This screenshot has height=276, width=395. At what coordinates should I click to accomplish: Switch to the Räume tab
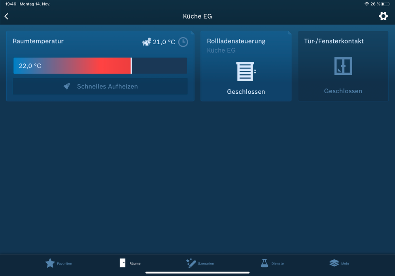coord(130,263)
